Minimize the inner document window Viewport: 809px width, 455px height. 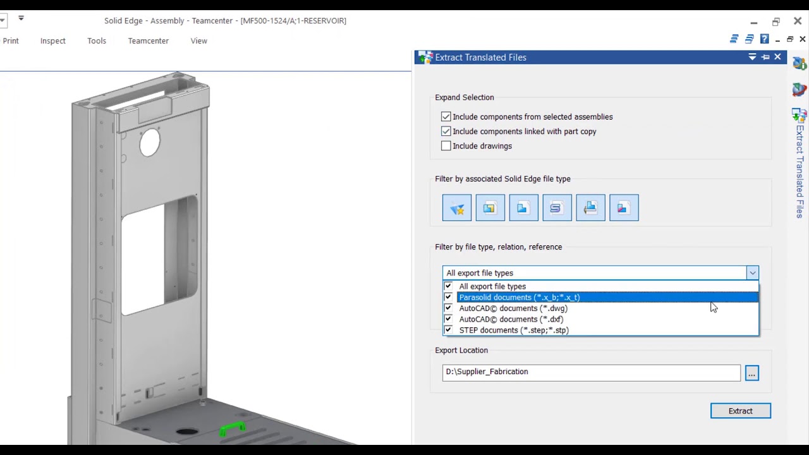pos(777,39)
